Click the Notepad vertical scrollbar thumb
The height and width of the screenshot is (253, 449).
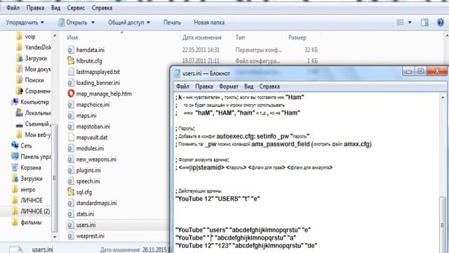pyautogui.click(x=443, y=226)
